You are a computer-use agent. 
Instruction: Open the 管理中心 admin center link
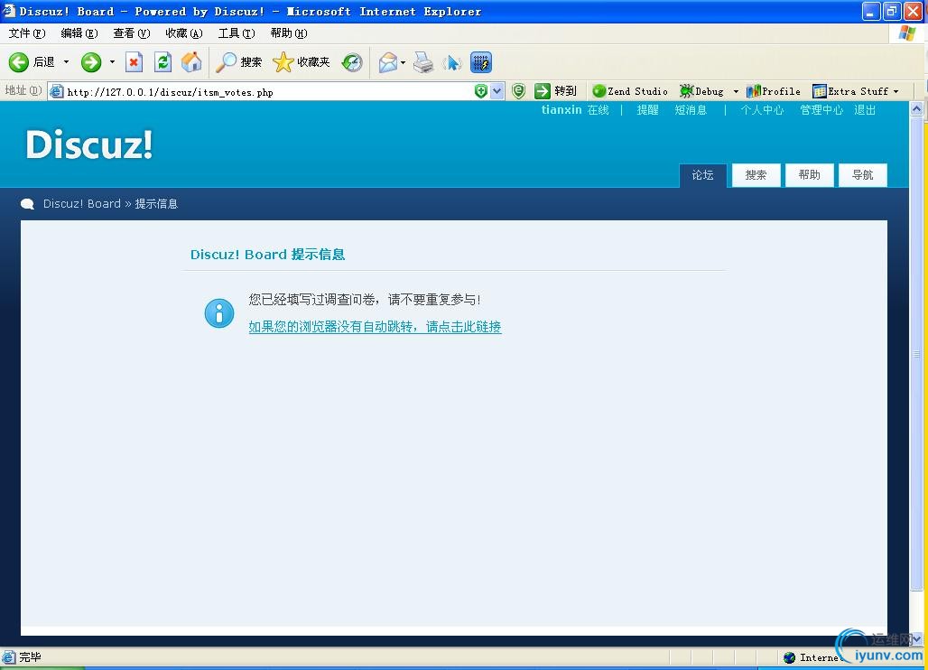coord(821,110)
